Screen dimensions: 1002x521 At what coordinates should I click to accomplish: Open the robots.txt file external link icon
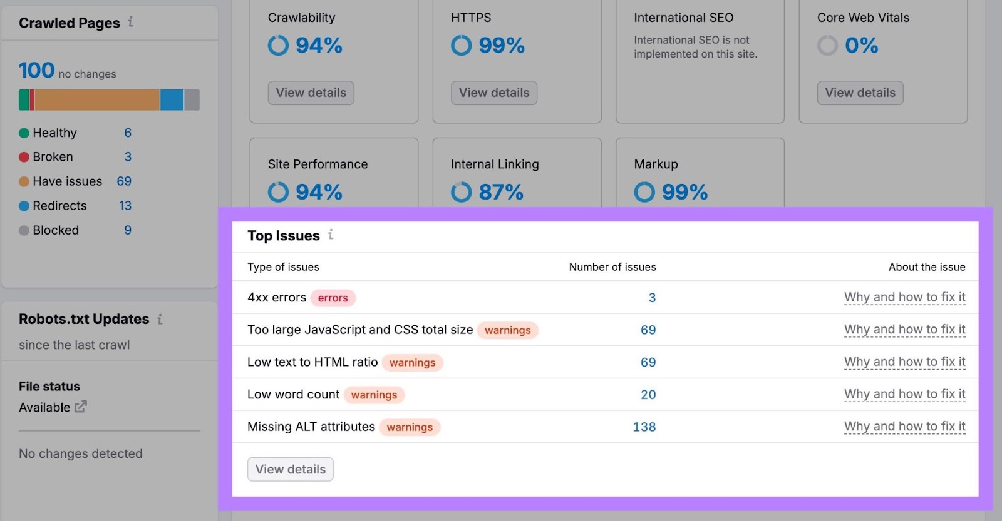80,407
